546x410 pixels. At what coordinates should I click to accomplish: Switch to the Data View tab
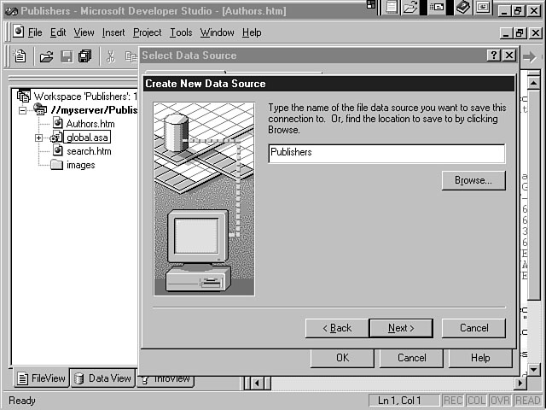click(102, 378)
